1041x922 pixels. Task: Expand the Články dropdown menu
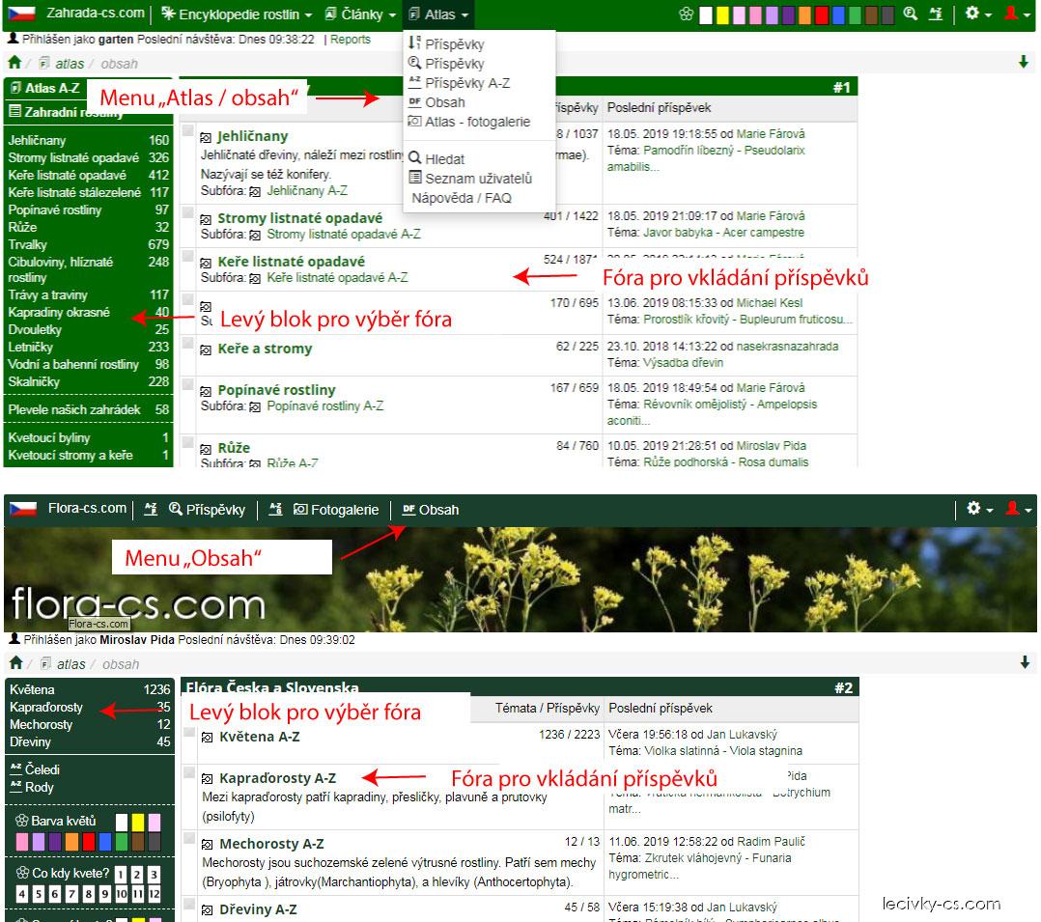coord(360,14)
